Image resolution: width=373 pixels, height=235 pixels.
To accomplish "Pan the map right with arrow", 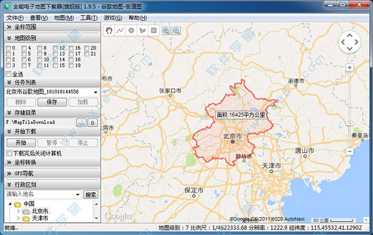I will [356, 42].
